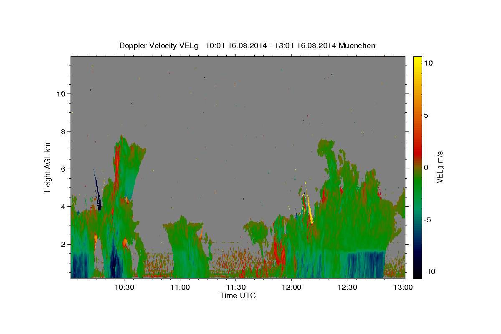This screenshot has height=334, width=501.
Task: Click the 11:30 time tick label
Action: (x=236, y=288)
